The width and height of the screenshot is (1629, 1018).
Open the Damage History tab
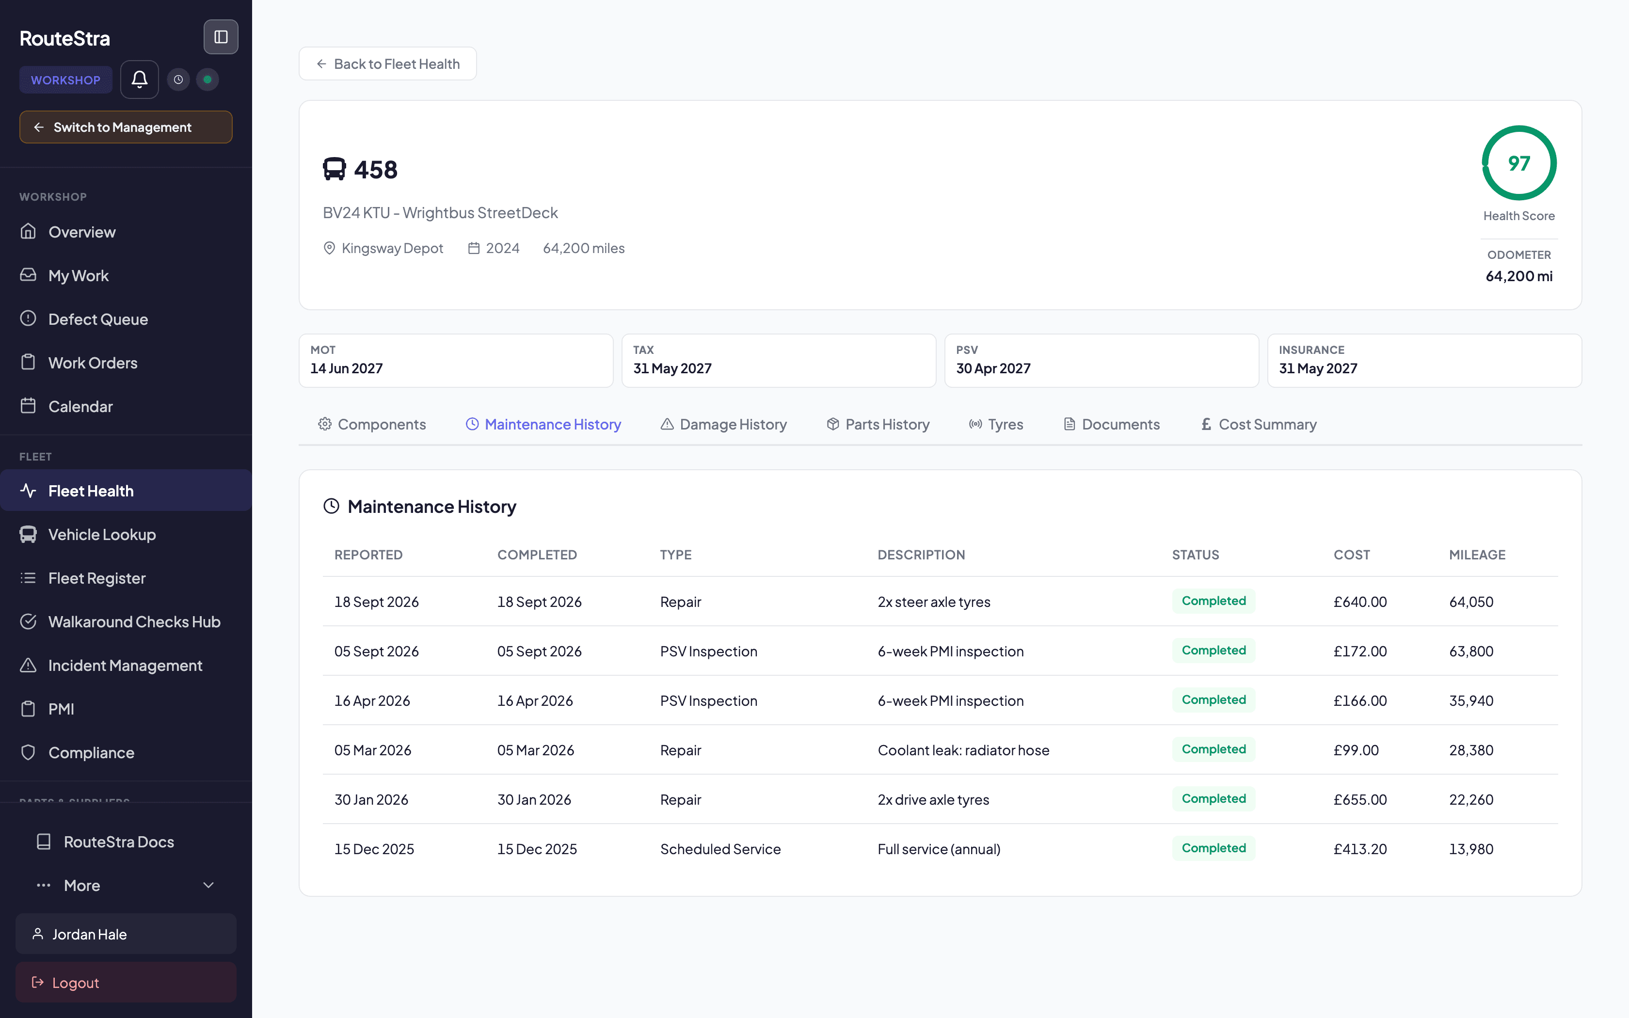click(724, 424)
